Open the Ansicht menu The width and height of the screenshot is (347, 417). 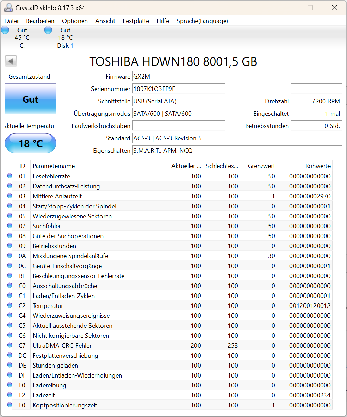[x=105, y=21]
